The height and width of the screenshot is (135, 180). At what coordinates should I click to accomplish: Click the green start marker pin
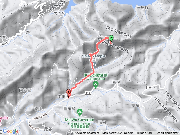[111, 38]
